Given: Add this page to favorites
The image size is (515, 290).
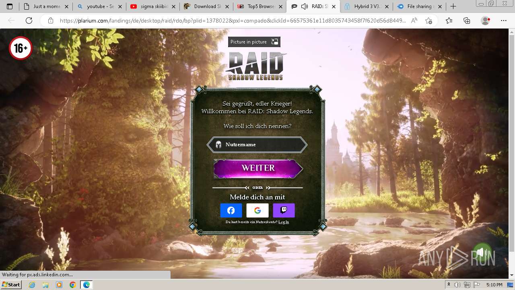Looking at the screenshot, I should coord(428,21).
